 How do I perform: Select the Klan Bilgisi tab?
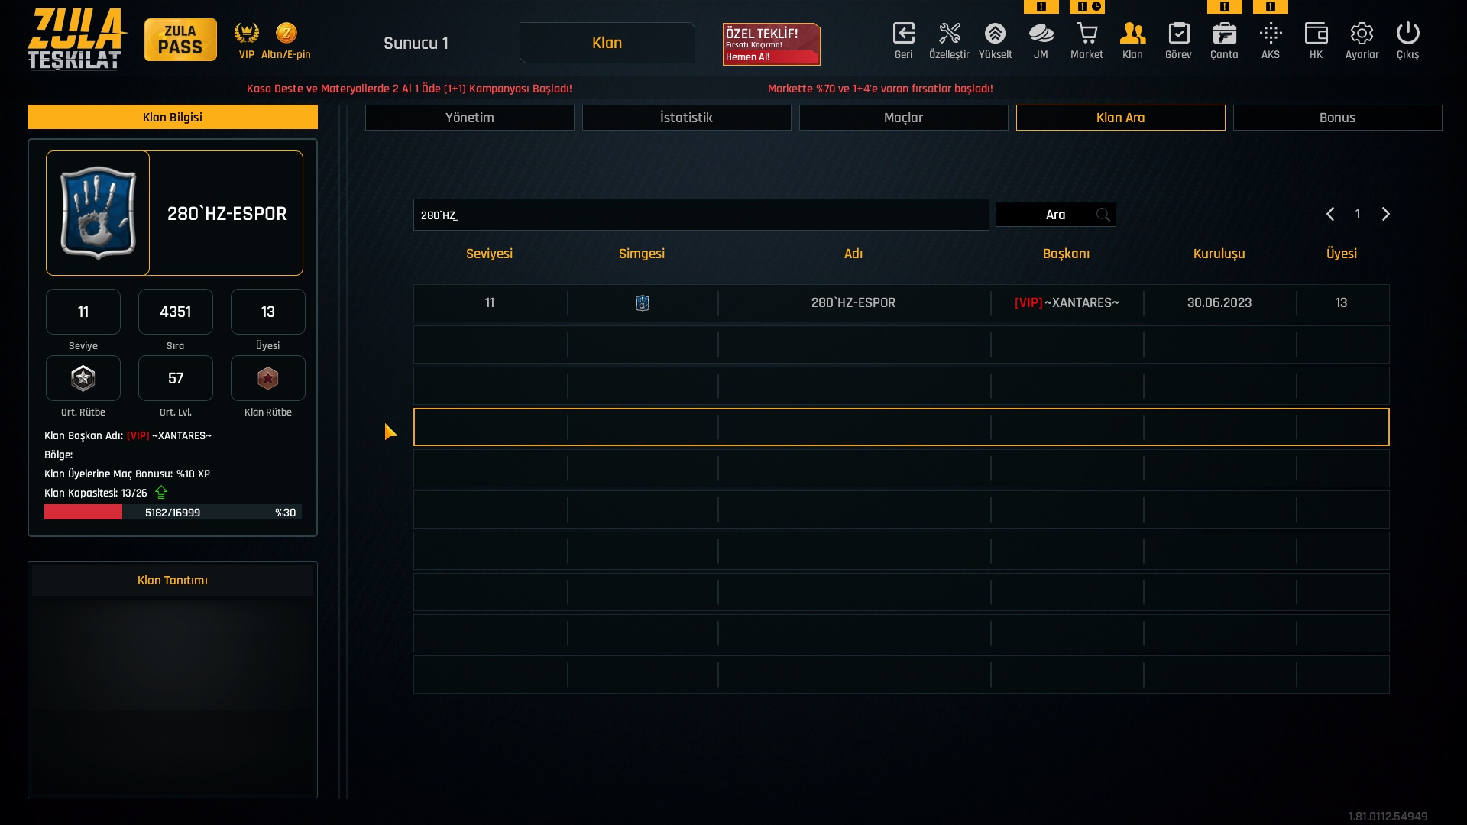point(173,117)
